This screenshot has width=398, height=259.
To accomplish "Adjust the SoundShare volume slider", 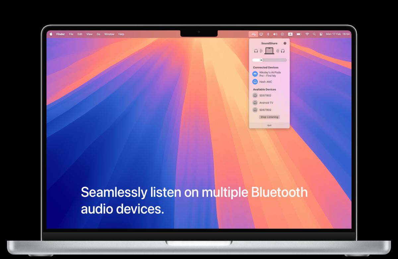I will pos(261,60).
